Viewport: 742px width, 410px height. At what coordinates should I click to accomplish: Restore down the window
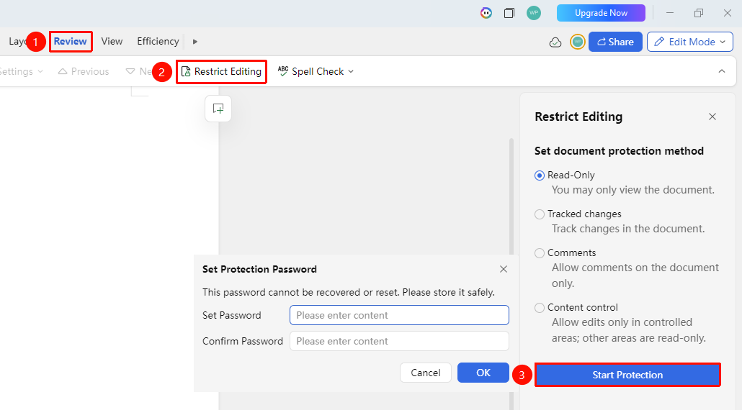(699, 13)
